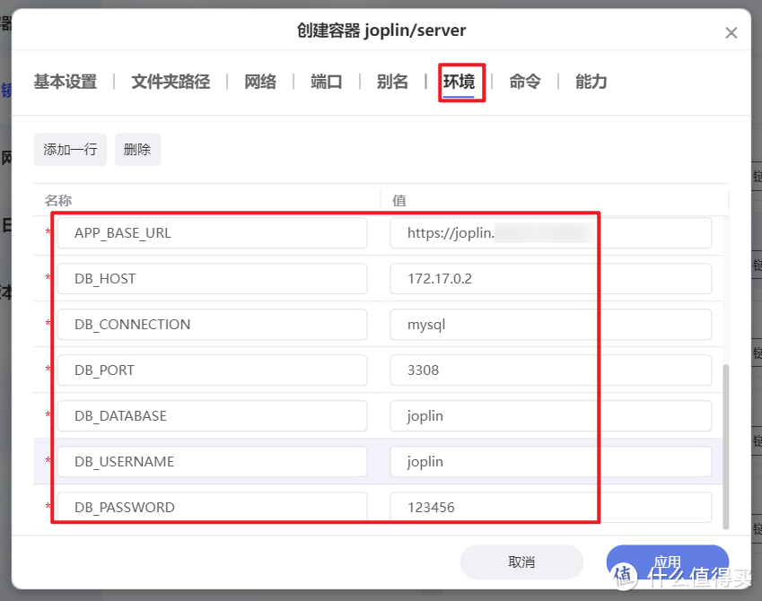Switch to the 基本设置 (Basic Settings) tab
Image resolution: width=762 pixels, height=601 pixels.
[x=64, y=81]
